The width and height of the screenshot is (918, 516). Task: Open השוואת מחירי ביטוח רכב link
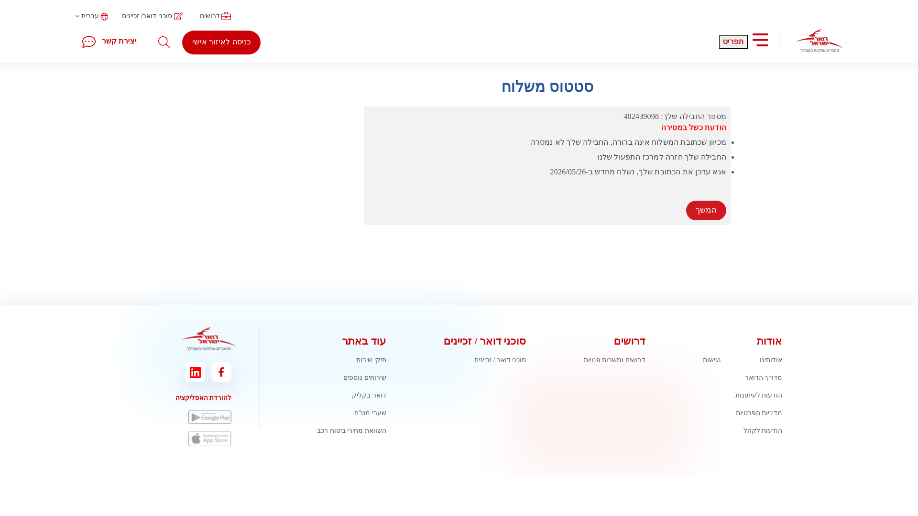tap(351, 431)
